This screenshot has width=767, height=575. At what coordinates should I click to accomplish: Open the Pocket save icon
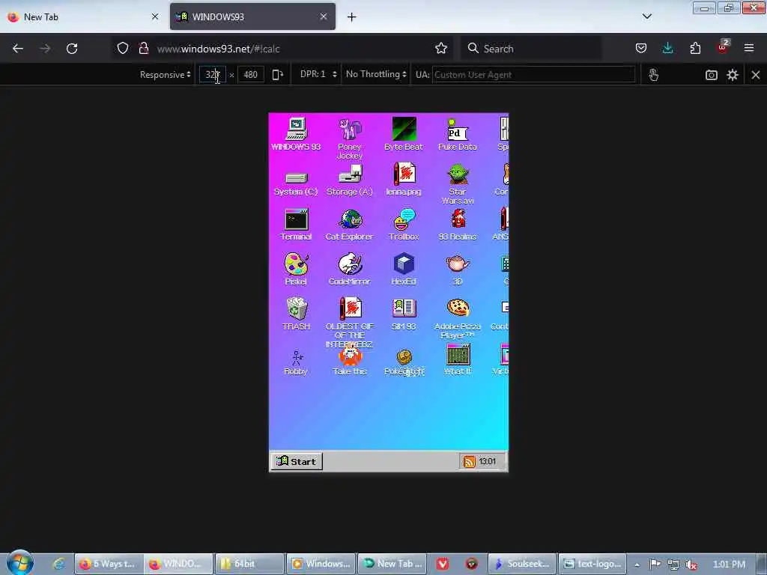coord(641,48)
